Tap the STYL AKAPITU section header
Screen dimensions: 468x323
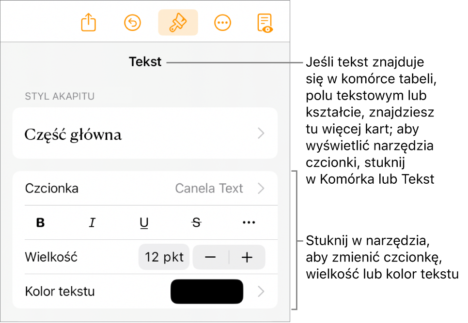point(60,96)
